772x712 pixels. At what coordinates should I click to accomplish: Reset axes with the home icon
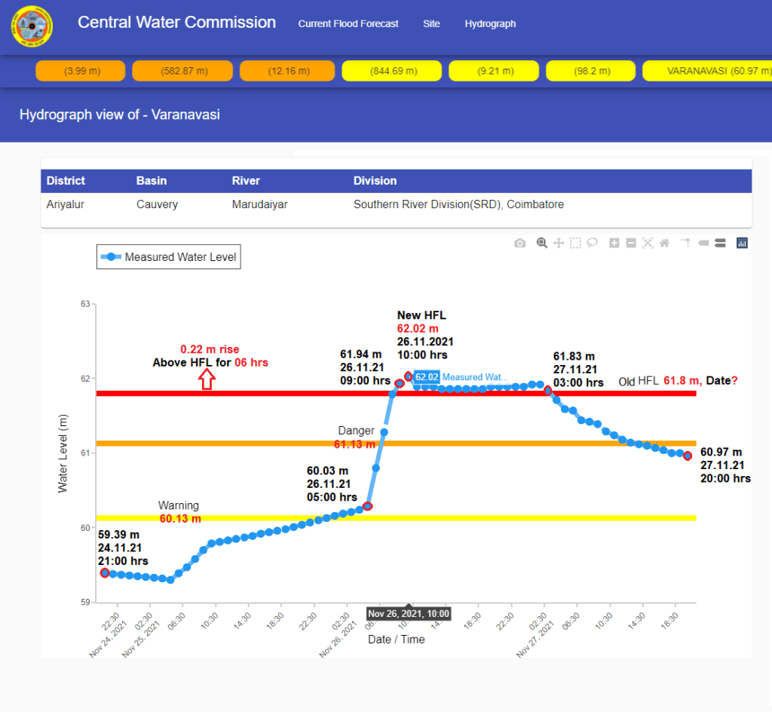pos(664,243)
